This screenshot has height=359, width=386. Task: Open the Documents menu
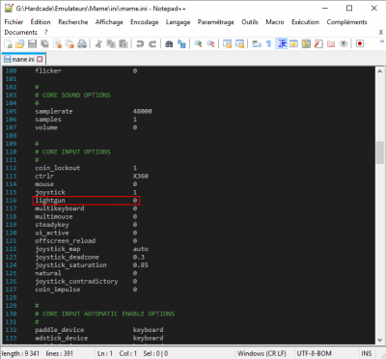click(21, 33)
